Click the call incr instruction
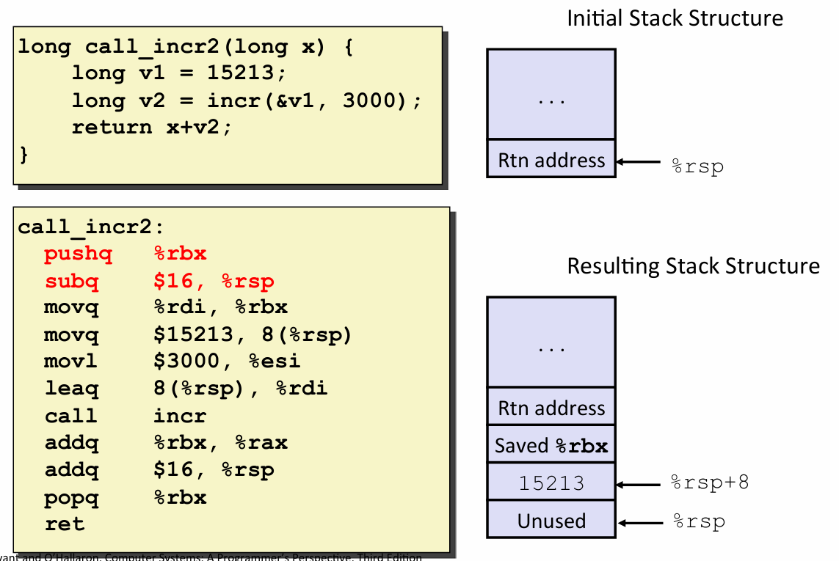This screenshot has height=561, width=839. tap(126, 416)
